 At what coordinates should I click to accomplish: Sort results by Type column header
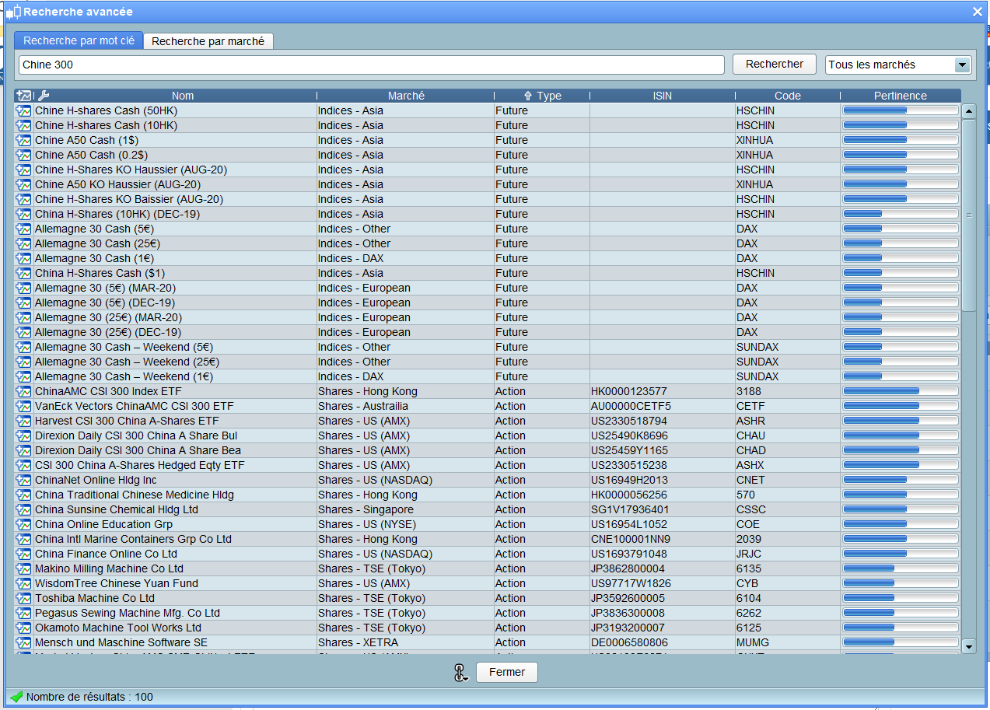click(x=542, y=96)
